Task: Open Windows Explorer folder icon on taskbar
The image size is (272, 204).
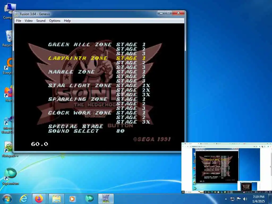Action: 57,199
